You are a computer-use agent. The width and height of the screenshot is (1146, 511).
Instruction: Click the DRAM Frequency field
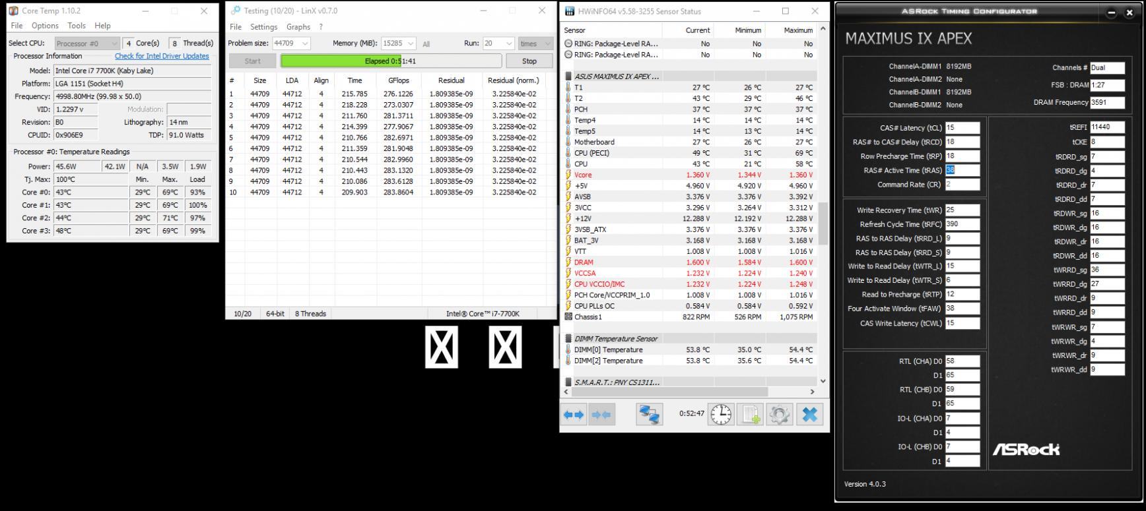[x=1107, y=102]
